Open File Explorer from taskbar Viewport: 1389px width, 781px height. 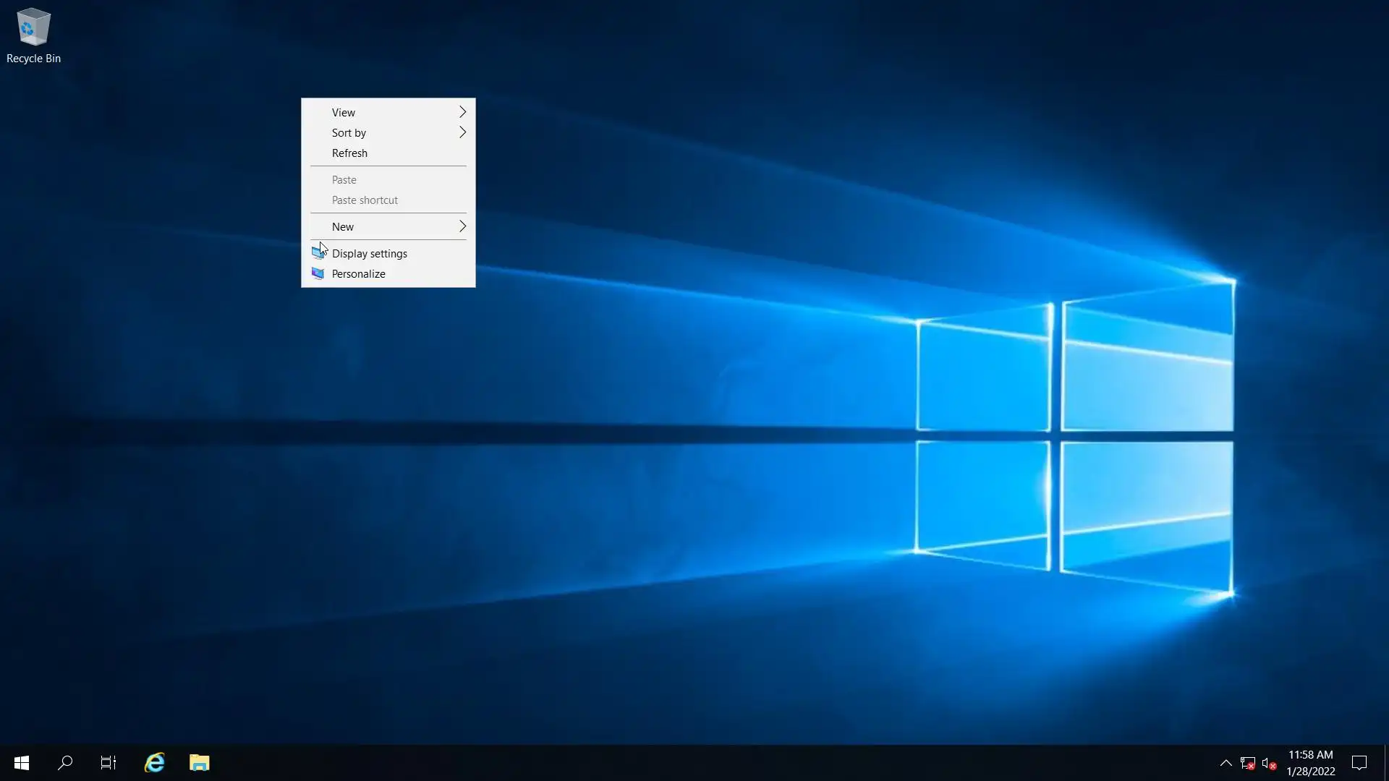[x=200, y=763]
